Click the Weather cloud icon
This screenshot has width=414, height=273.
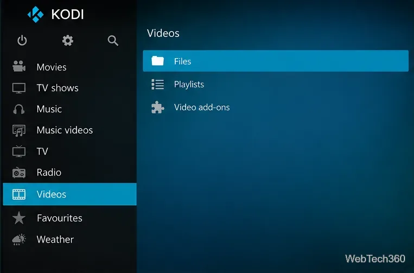(19, 239)
